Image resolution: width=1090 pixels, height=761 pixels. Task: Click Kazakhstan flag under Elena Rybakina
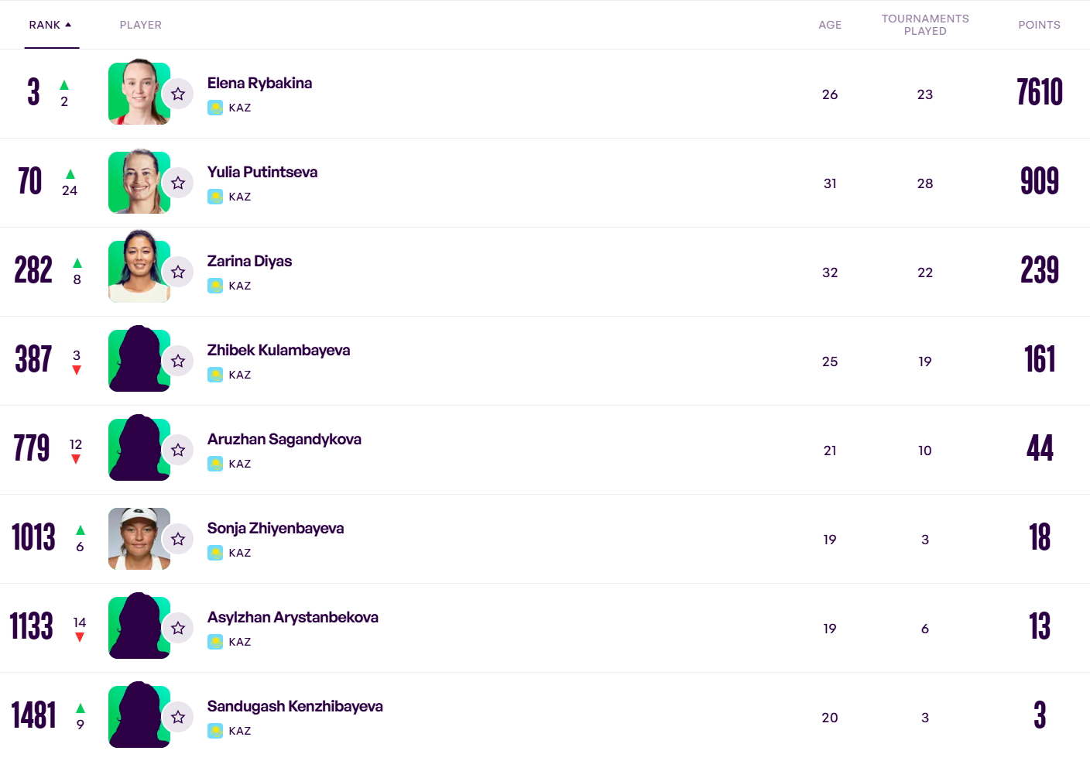(215, 108)
